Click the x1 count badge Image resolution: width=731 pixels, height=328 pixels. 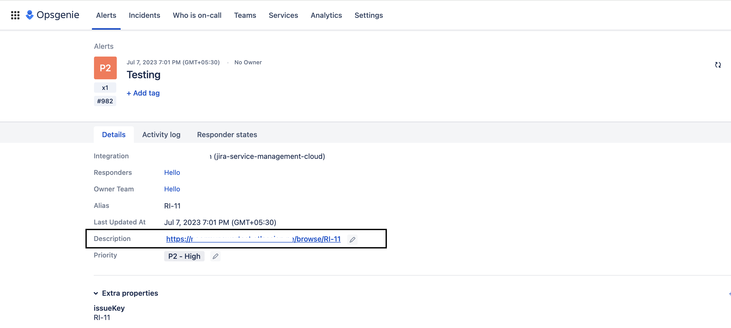point(105,88)
